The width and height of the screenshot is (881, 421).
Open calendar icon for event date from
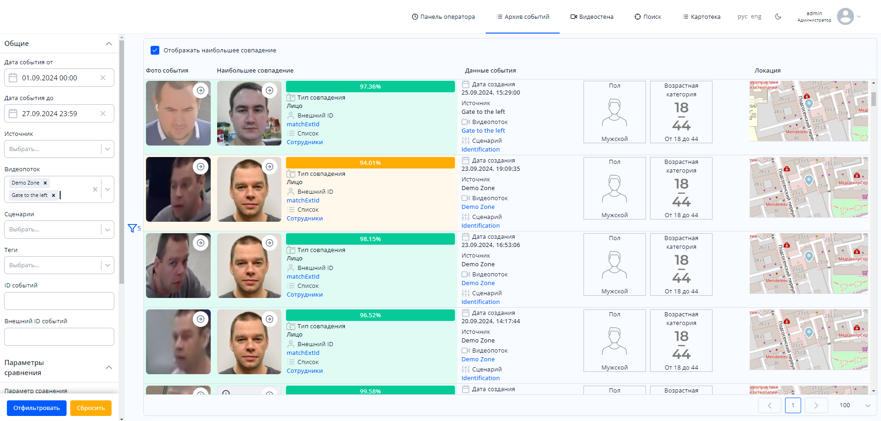click(13, 78)
